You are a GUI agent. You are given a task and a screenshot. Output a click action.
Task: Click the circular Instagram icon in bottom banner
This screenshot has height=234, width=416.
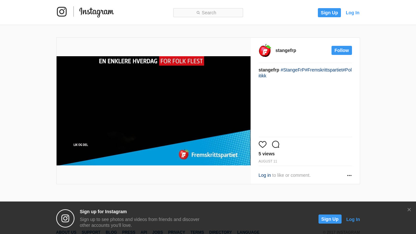pyautogui.click(x=65, y=218)
